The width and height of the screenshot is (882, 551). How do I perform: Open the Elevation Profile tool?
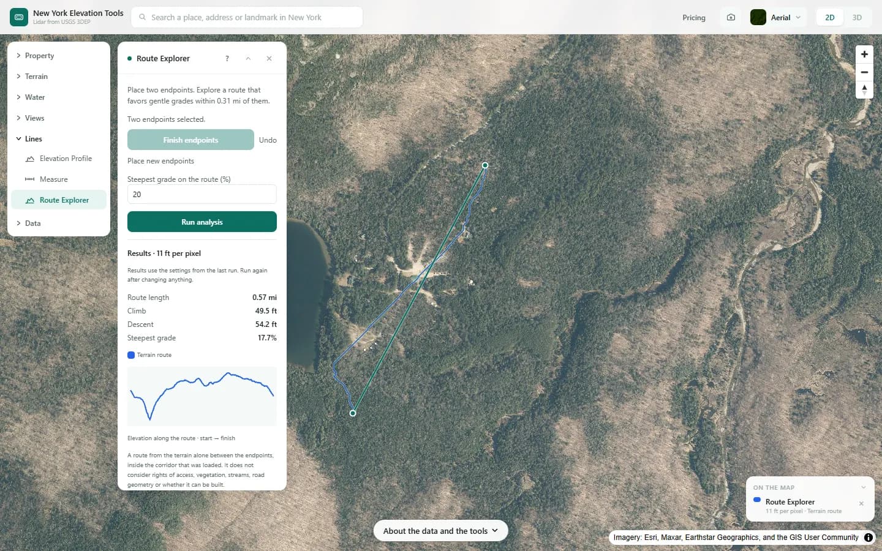tap(59, 159)
